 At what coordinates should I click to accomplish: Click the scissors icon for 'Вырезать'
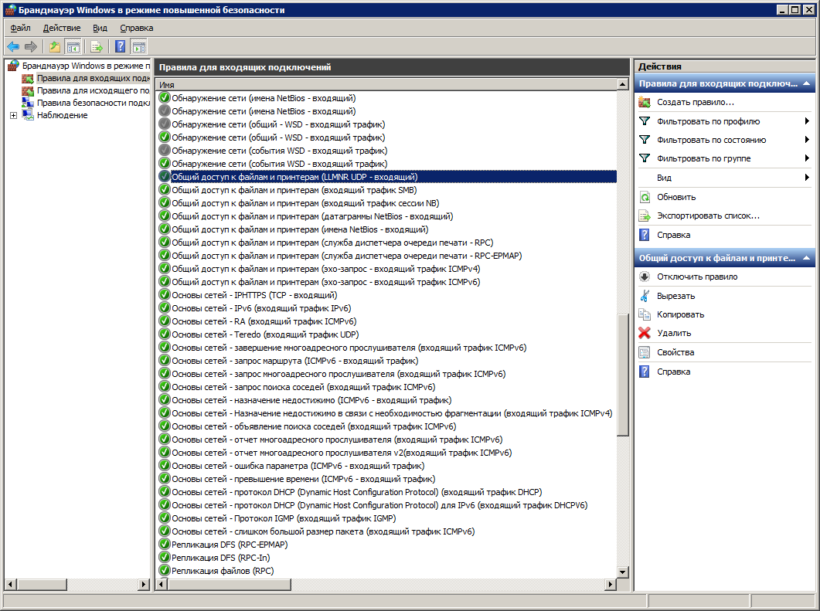point(645,296)
